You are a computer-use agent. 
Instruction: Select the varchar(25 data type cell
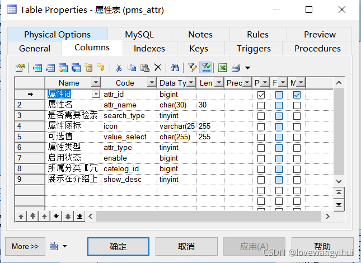177,126
